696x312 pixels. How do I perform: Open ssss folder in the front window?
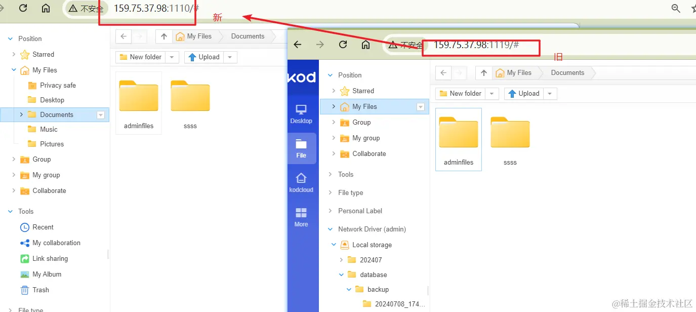[x=510, y=139]
